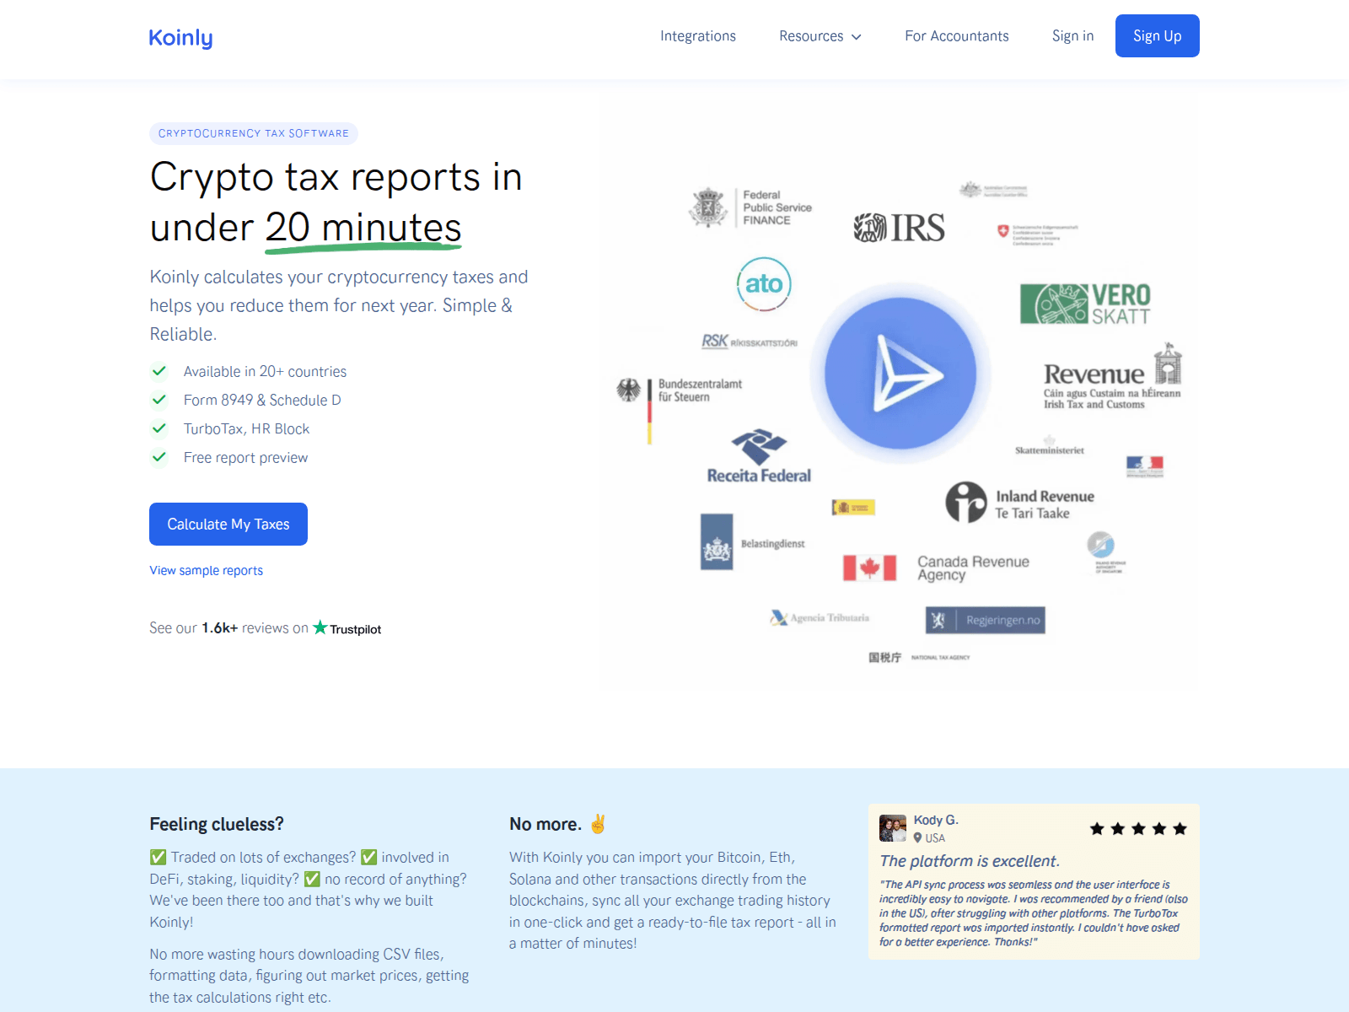Click the Regjeringen.no logo

pos(986,620)
